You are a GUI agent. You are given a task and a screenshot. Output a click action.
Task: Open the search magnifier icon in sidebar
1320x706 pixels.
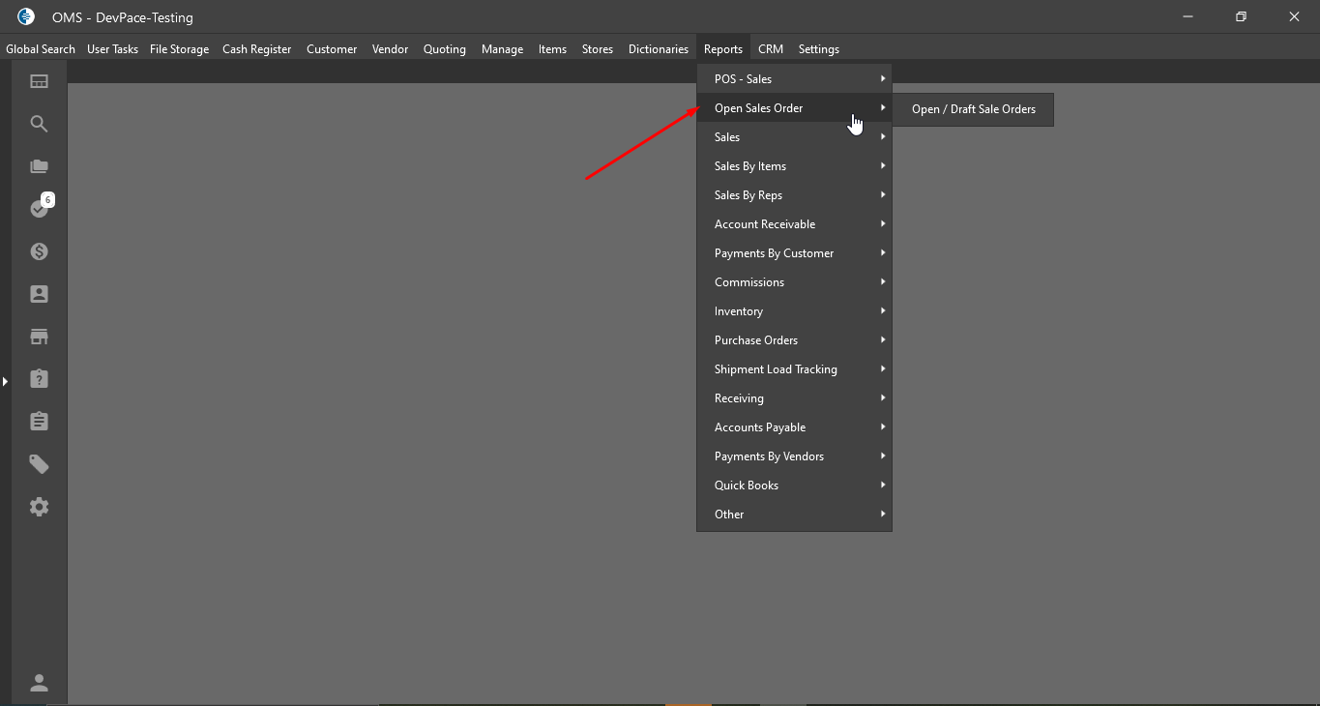[x=39, y=124]
